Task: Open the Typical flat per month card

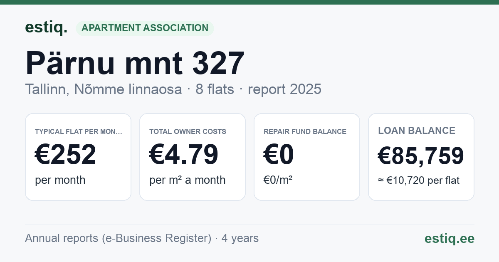Action: coord(78,157)
